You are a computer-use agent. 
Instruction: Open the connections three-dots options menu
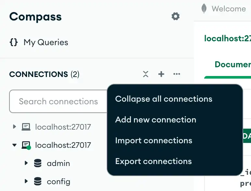coord(177,74)
